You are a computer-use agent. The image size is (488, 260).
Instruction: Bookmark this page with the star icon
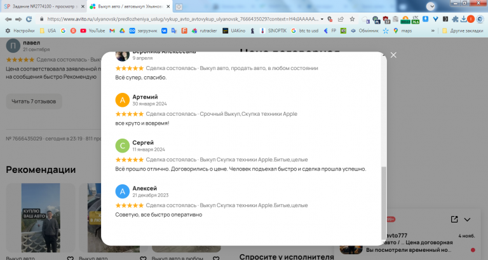(352, 19)
